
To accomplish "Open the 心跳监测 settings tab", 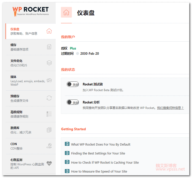I will point(31,164).
